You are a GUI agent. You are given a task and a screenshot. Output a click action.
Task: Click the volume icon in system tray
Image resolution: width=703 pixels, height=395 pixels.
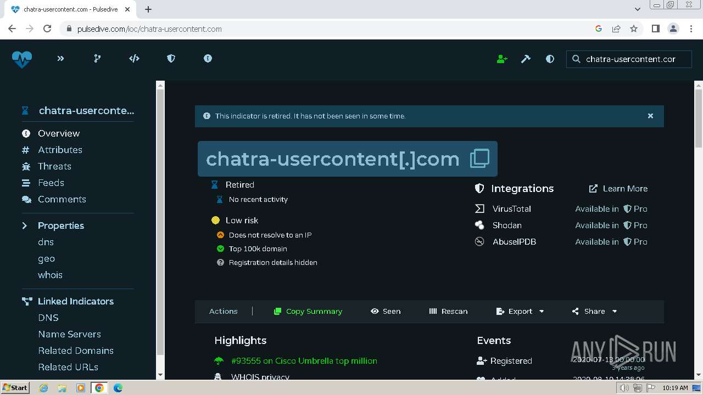[624, 388]
